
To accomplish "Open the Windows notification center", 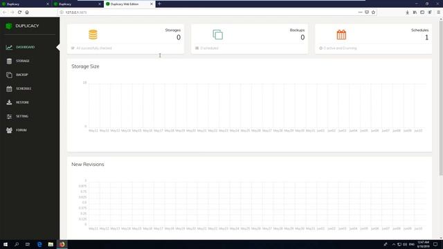I will point(435,244).
